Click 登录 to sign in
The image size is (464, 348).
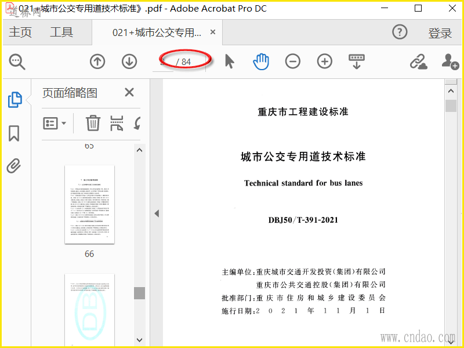coord(440,33)
